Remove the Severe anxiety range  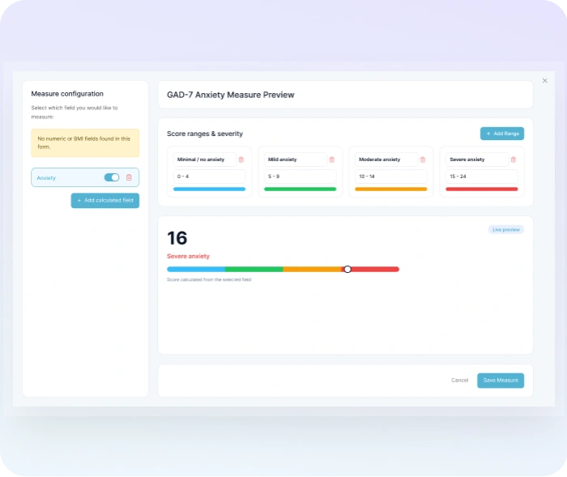[x=513, y=160]
